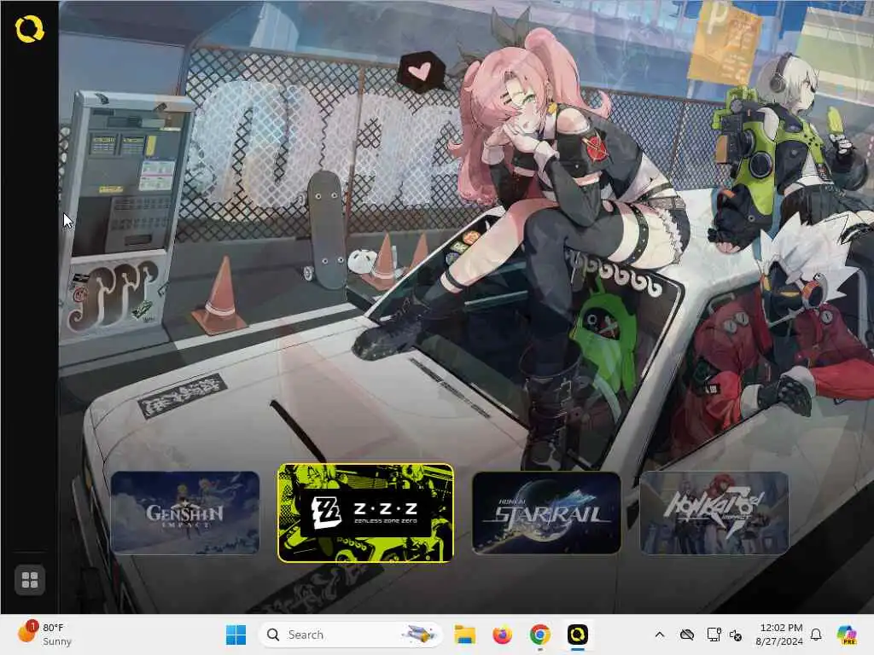
Task: Select the Honkai Star Rail game card
Action: coord(546,513)
